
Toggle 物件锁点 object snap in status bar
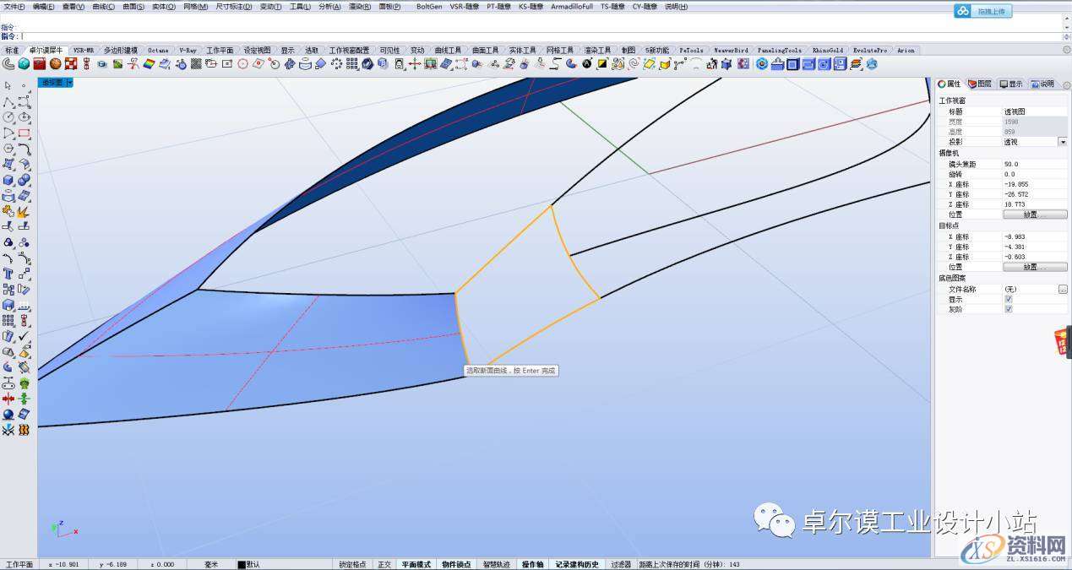point(456,564)
